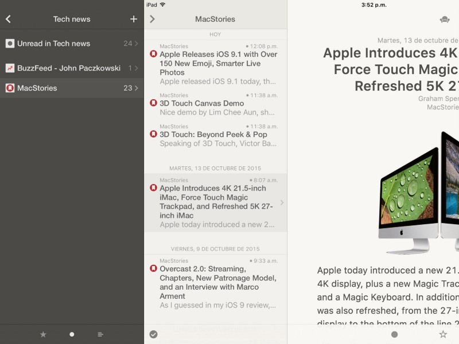The width and height of the screenshot is (459, 344).
Task: Open the MacStories list title
Action: click(215, 19)
